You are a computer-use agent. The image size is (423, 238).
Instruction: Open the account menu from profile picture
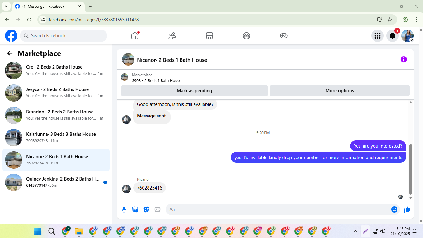point(407,36)
